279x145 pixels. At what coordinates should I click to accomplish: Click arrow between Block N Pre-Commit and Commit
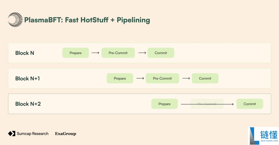tap(142, 53)
